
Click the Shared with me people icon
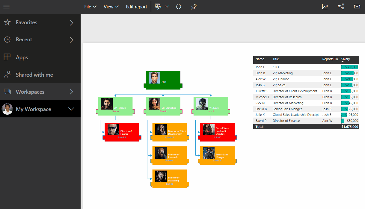point(7,75)
